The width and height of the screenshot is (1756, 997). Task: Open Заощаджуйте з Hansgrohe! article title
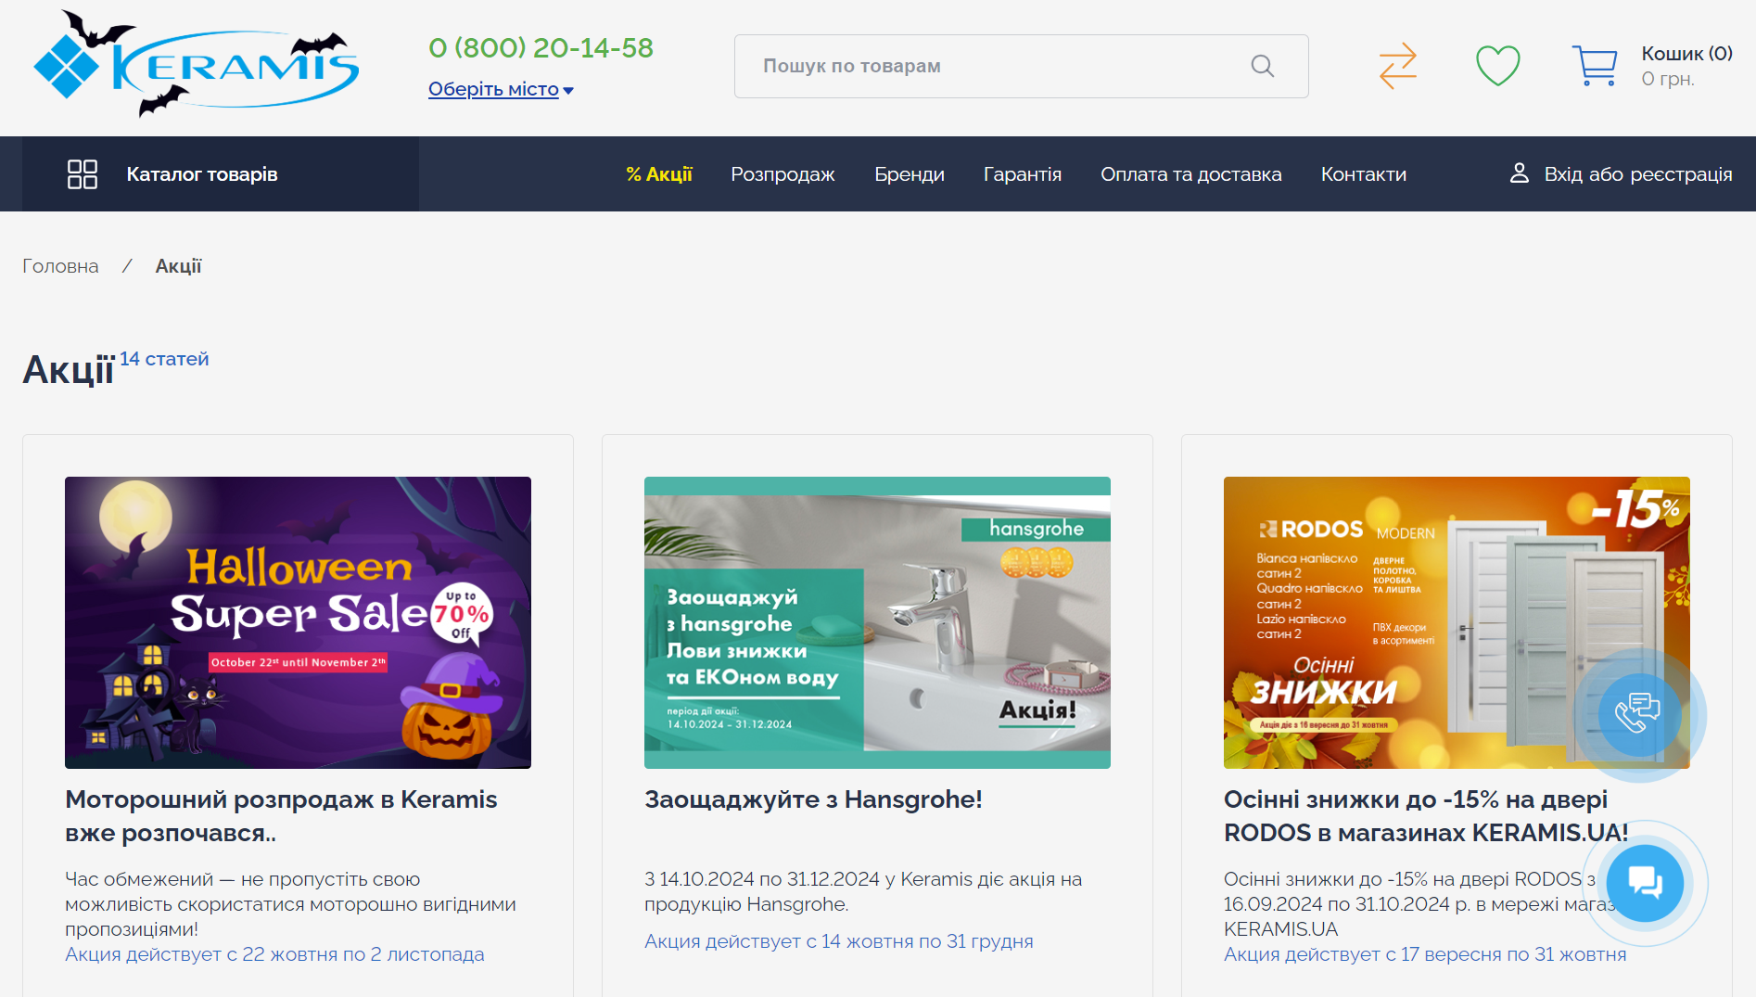coord(813,799)
